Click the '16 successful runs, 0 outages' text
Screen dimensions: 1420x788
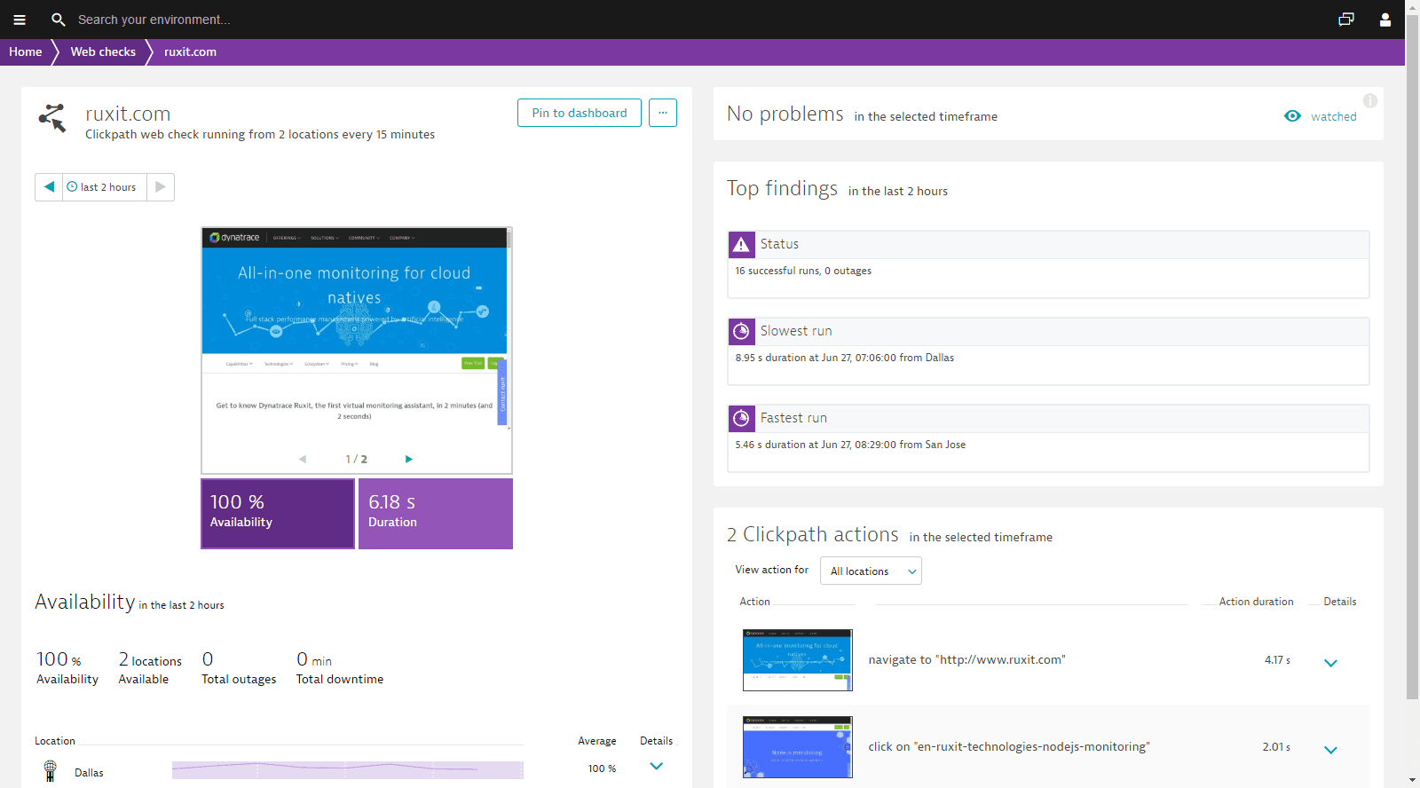[803, 271]
